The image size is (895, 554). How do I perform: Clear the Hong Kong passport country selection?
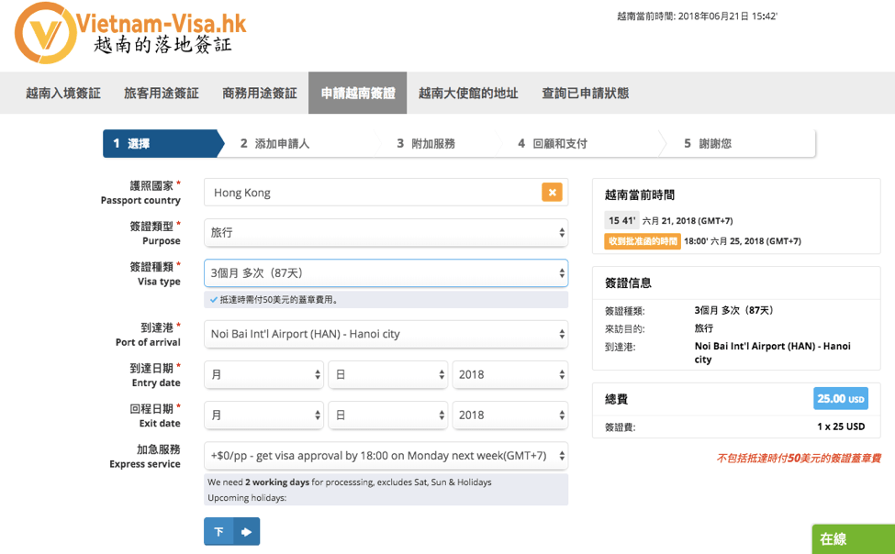(x=552, y=193)
